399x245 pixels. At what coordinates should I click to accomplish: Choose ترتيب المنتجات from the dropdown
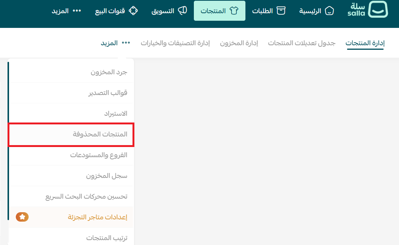(x=71, y=237)
